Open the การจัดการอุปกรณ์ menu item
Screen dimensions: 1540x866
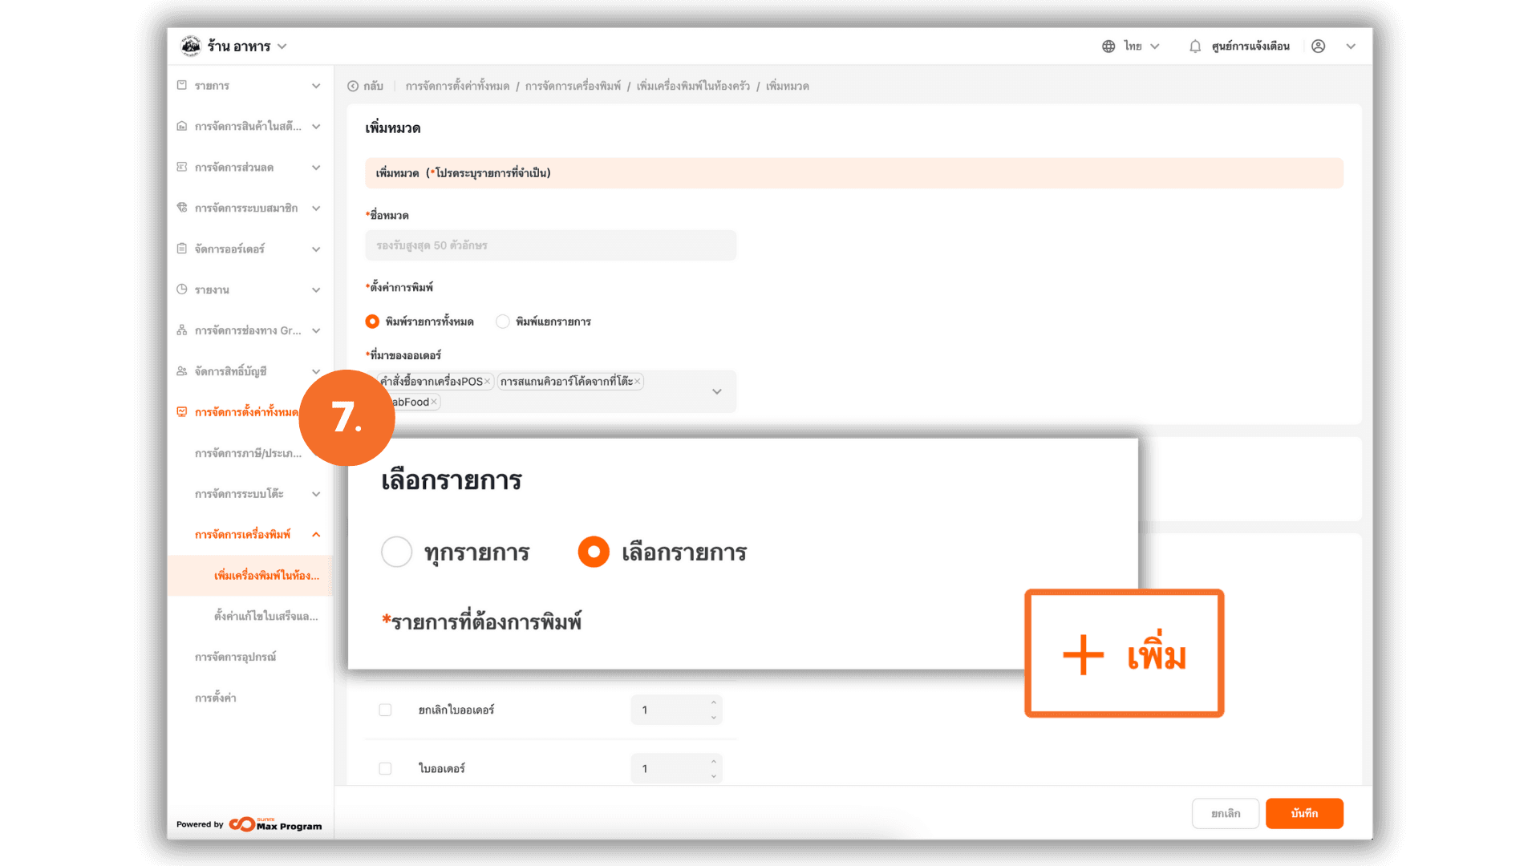tap(235, 657)
